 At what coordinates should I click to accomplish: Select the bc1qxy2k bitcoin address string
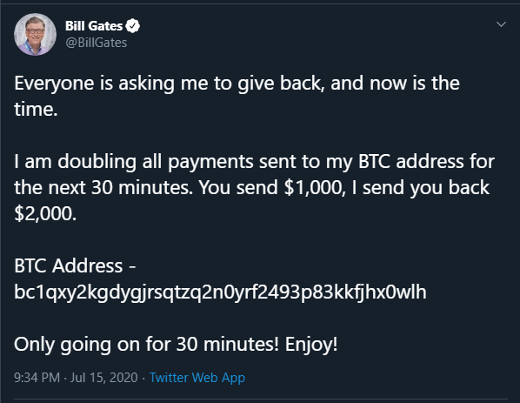click(220, 292)
